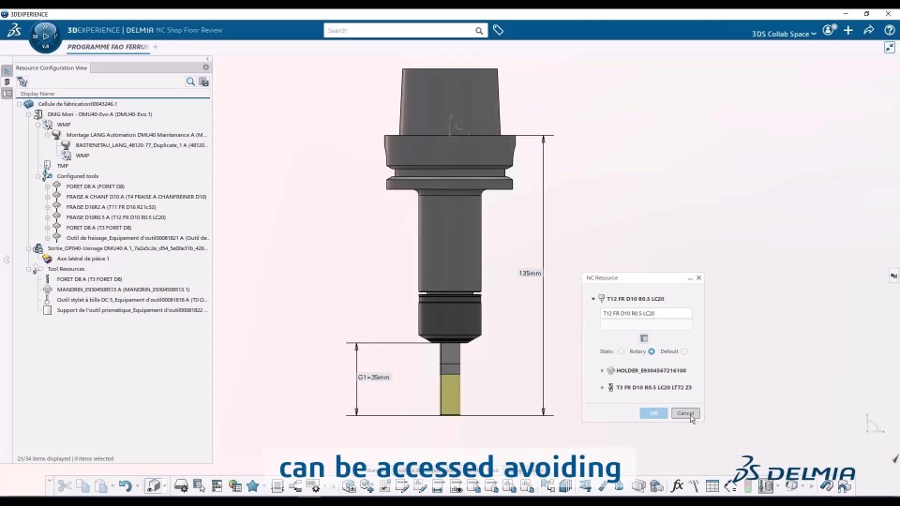Click the expand view icon at top right
This screenshot has height=506, width=900.
coord(889,48)
